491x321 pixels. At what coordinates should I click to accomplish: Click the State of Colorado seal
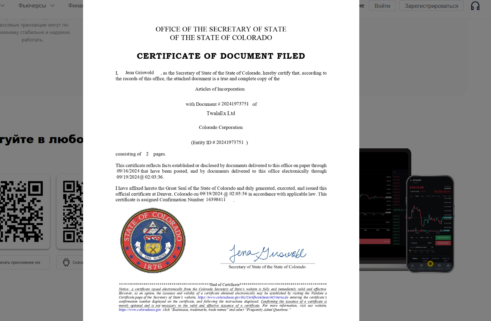tap(153, 240)
